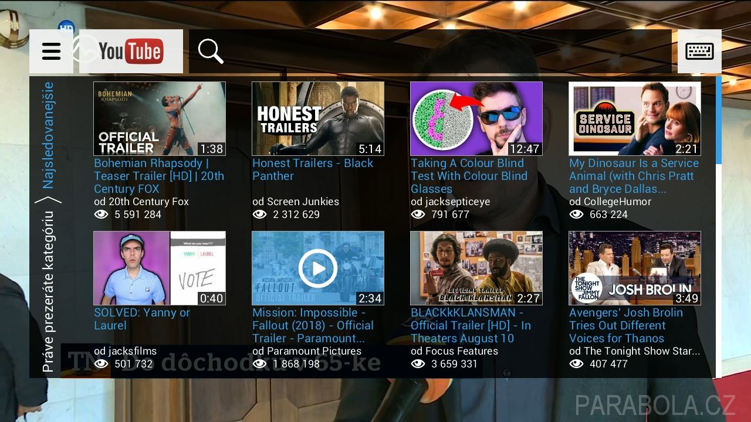Click view count '3 659 331'
Viewport: 751px width, 422px height.
pyautogui.click(x=455, y=364)
